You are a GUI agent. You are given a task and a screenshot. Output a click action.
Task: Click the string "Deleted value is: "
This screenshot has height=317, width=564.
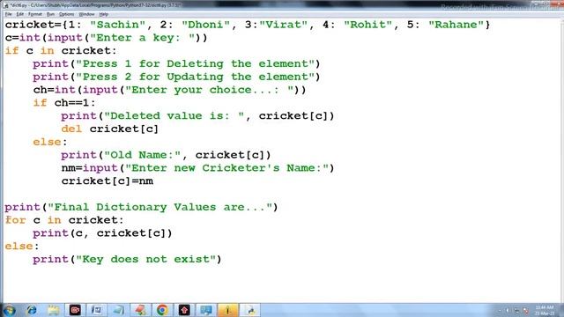[174, 116]
